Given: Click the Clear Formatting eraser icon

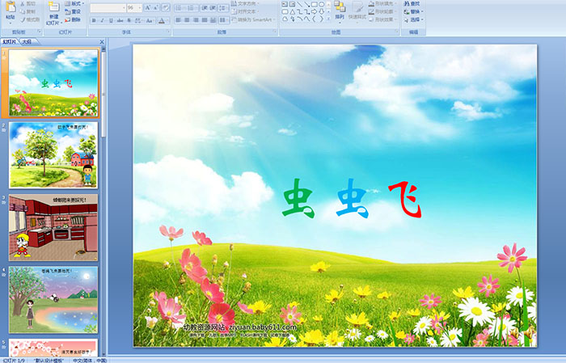Looking at the screenshot, I should pyautogui.click(x=165, y=7).
